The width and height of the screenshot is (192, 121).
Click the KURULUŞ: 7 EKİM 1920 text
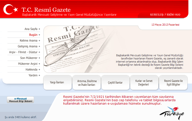pos(165,15)
